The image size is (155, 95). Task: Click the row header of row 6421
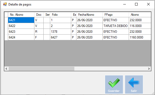(6, 20)
